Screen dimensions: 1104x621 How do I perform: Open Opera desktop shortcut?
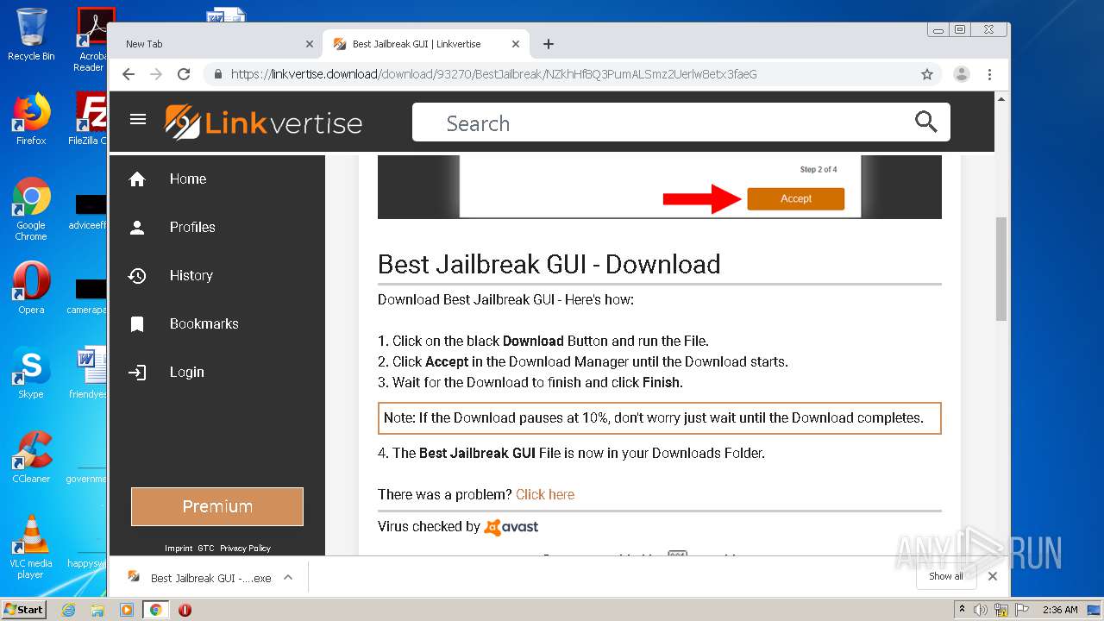(31, 287)
